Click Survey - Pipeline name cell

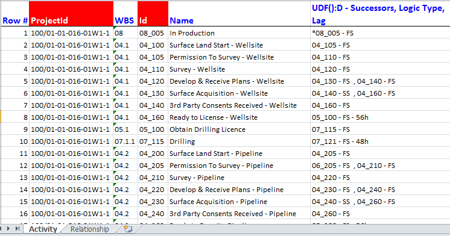(239, 177)
